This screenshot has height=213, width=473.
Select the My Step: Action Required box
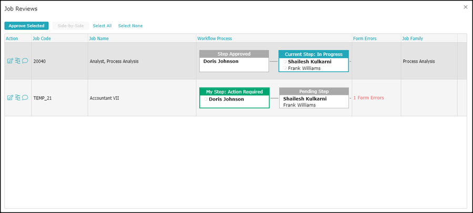234,98
